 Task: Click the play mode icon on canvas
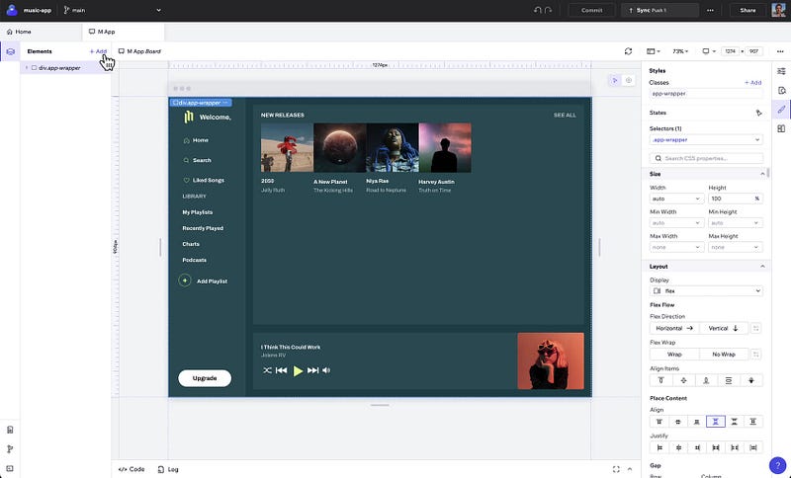614,80
